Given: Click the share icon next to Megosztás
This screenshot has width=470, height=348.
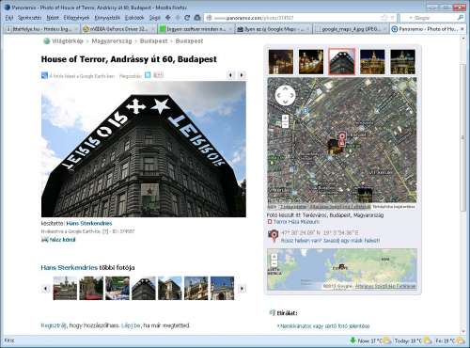Looking at the screenshot, I should [148, 75].
